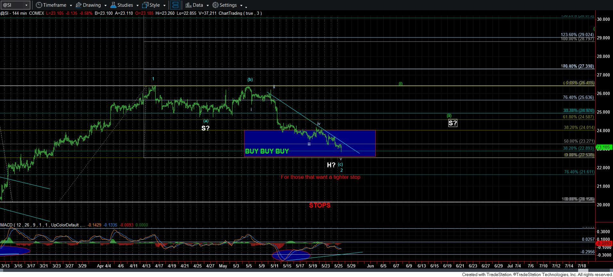Select the 'iii' subwave label
Viewport: 613px width, 277px height.
tap(309, 144)
